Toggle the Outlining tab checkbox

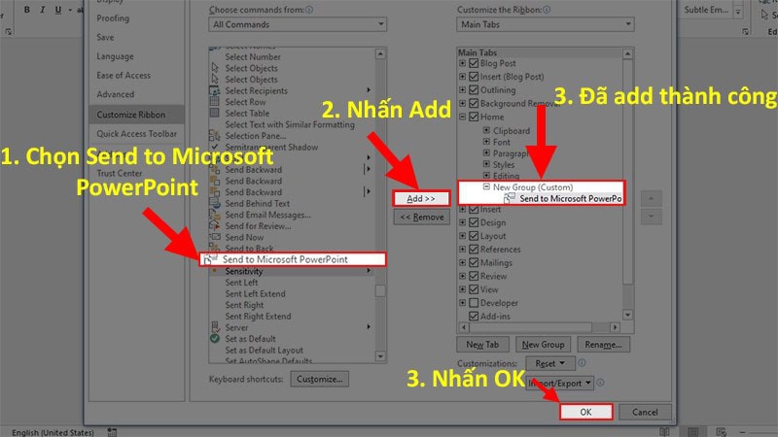coord(474,89)
